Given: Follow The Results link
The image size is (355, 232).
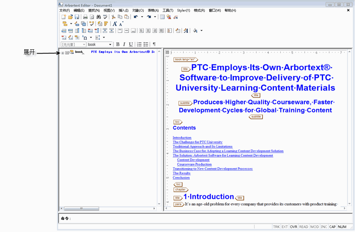Looking at the screenshot, I should pos(182,173).
